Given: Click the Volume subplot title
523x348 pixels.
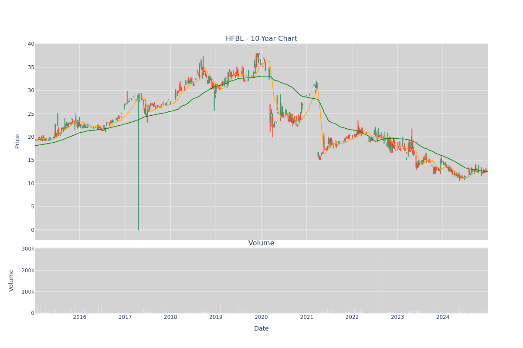Looking at the screenshot, I should [x=261, y=243].
